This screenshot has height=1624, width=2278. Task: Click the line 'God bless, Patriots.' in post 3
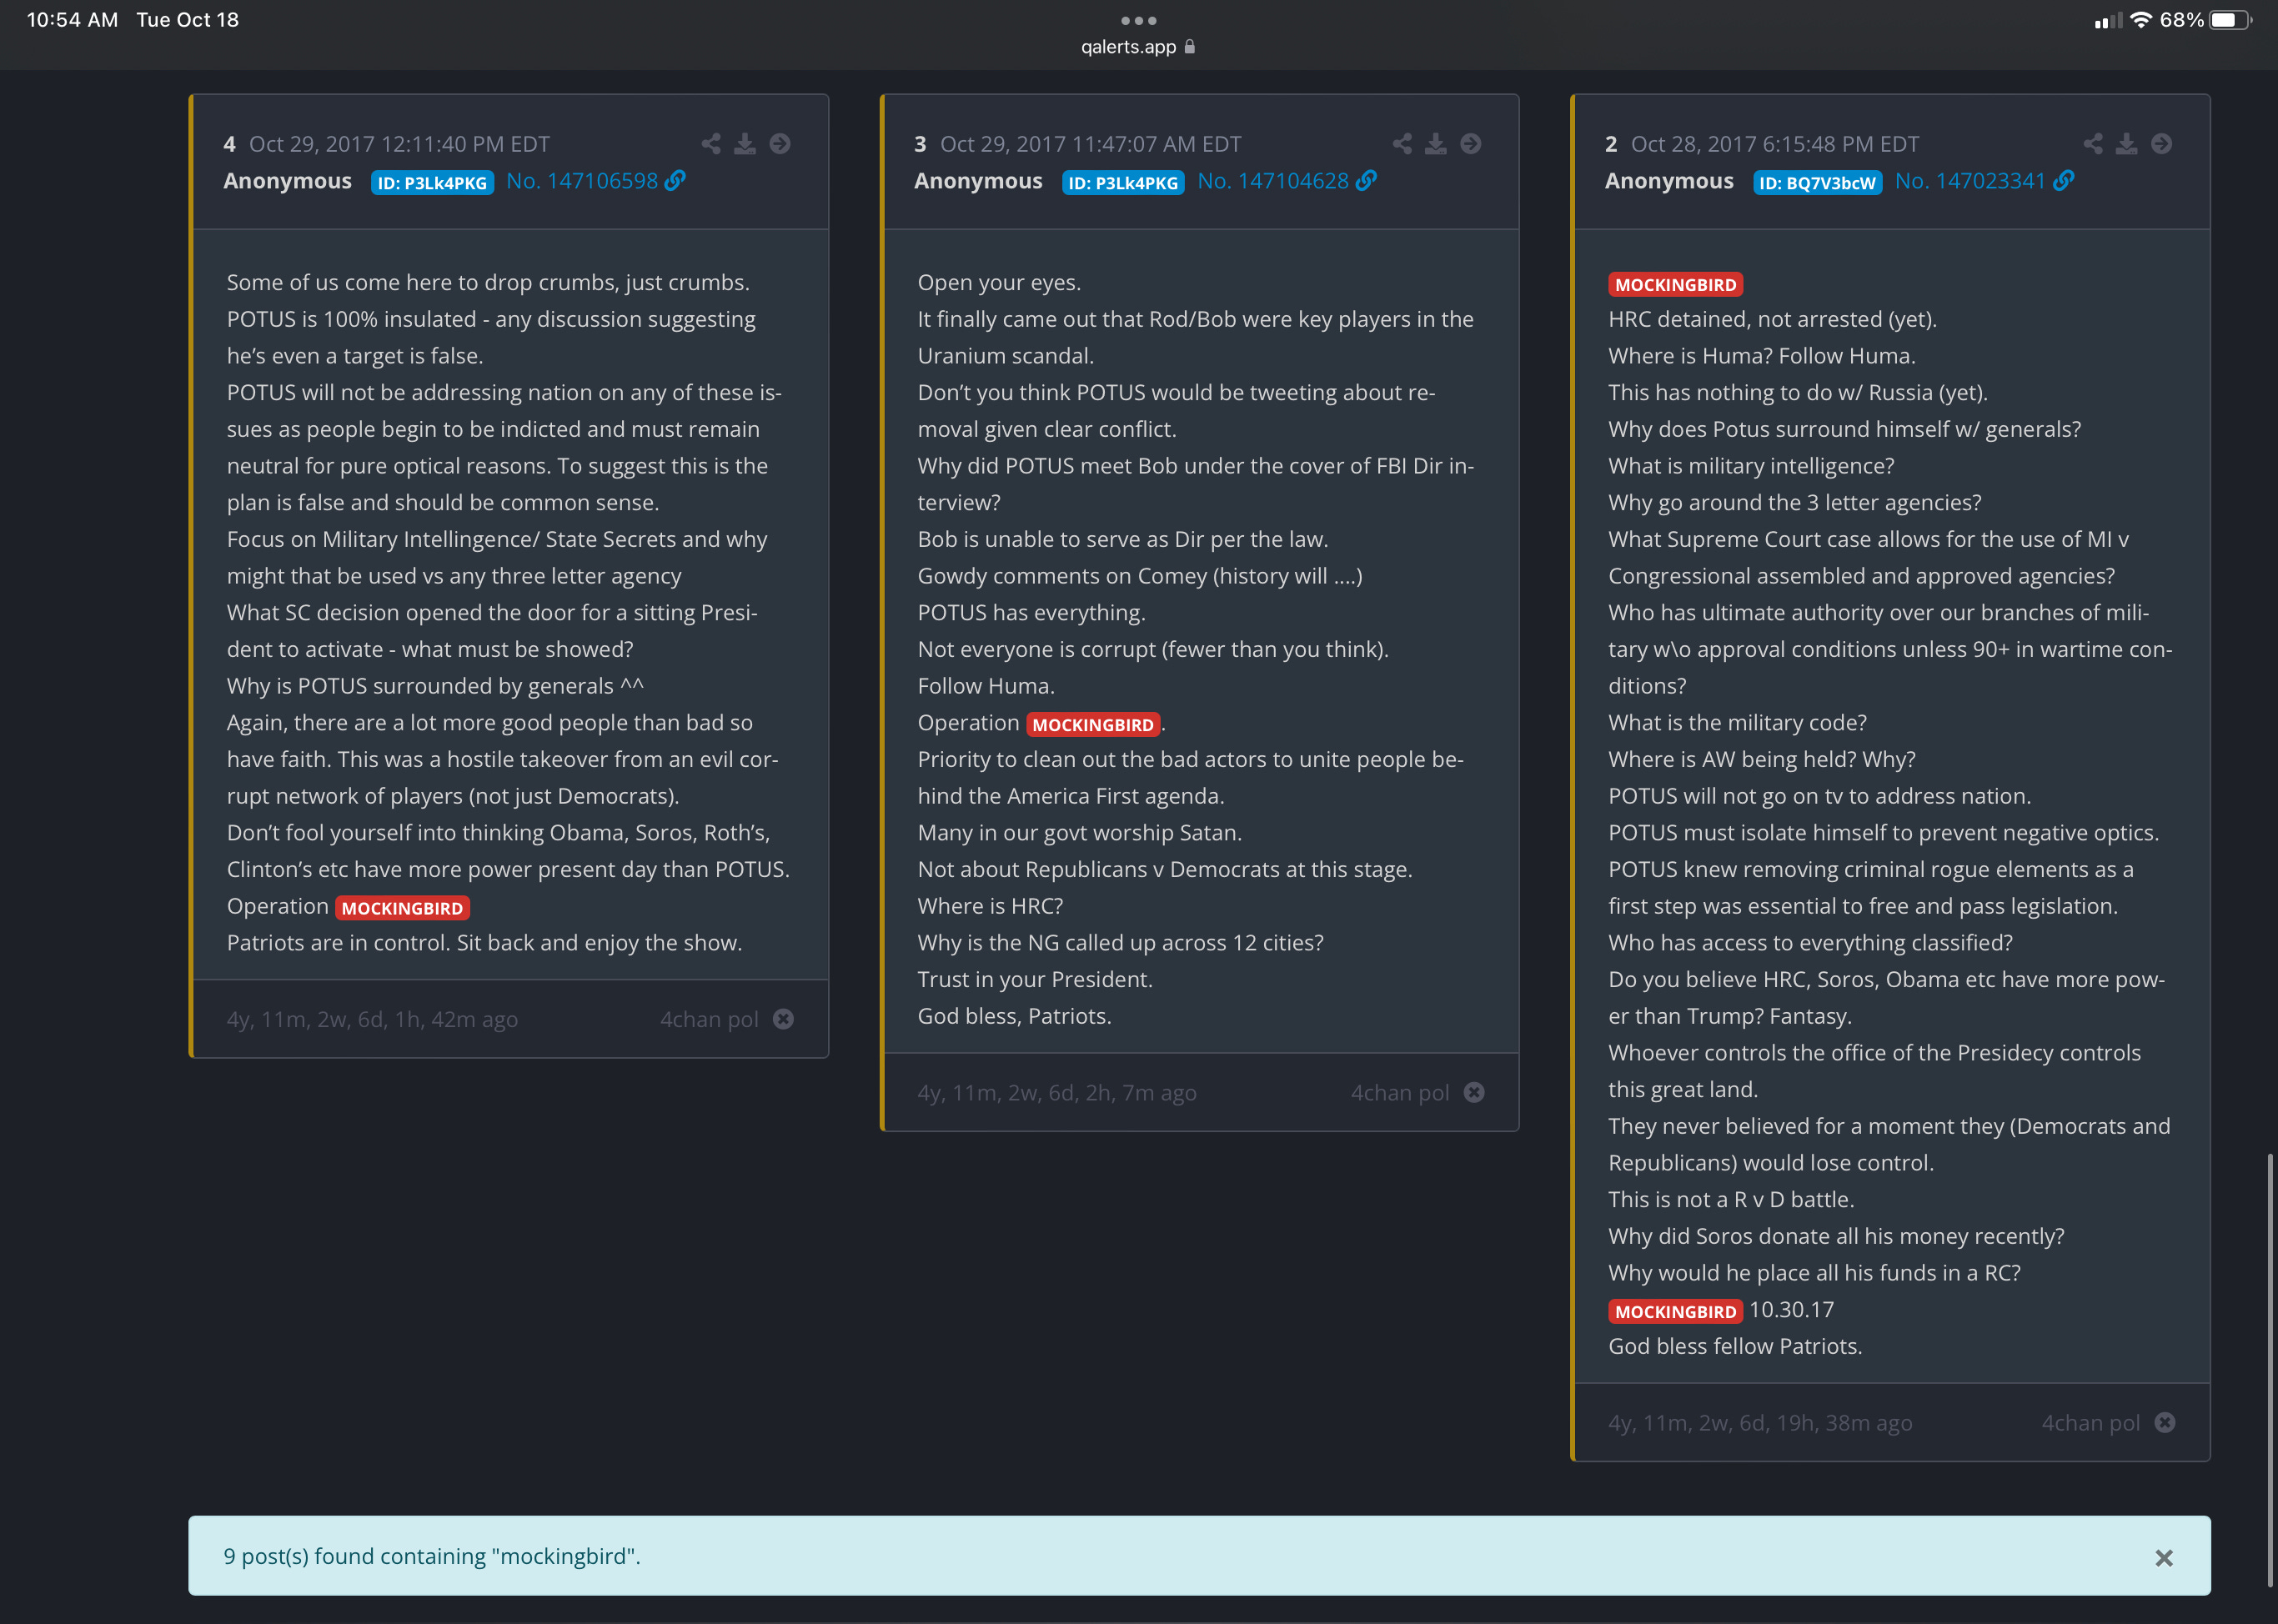click(1014, 1016)
